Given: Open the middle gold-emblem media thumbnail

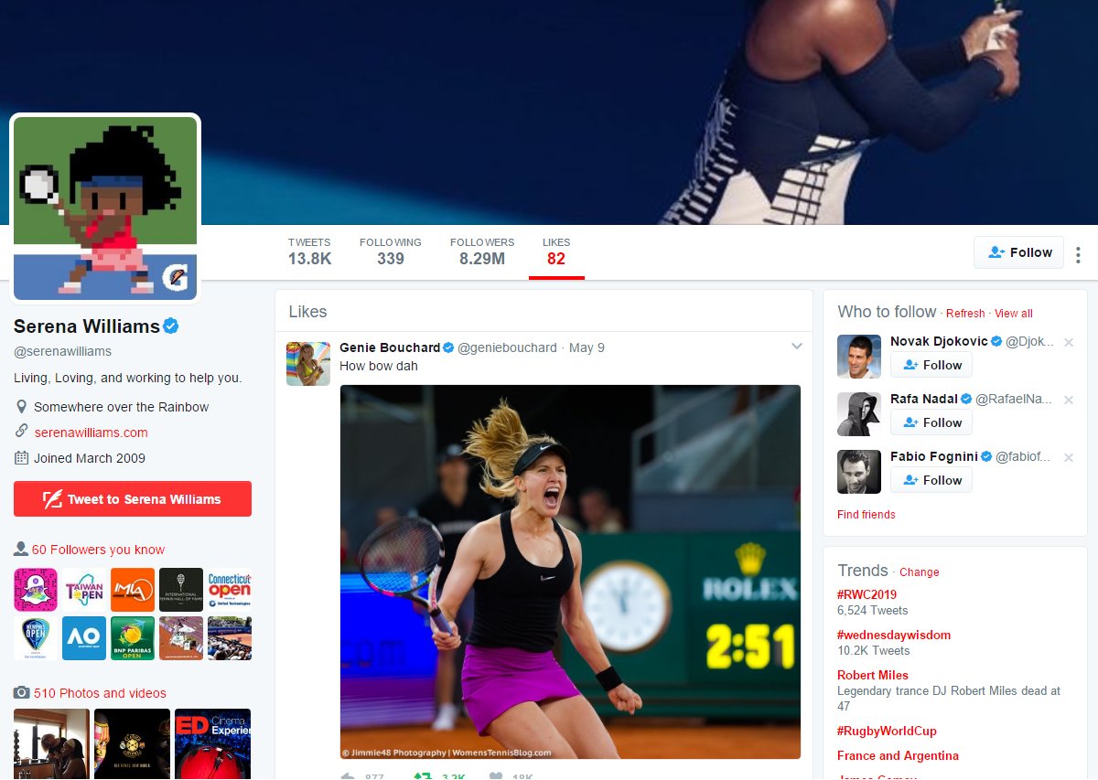Looking at the screenshot, I should coord(132,743).
